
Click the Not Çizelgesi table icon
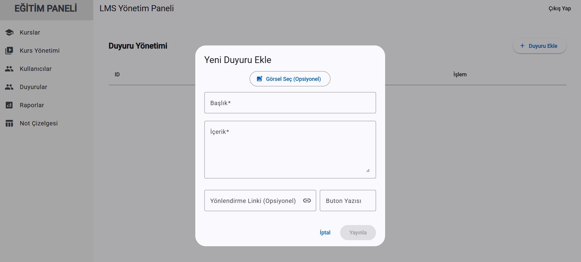9,123
